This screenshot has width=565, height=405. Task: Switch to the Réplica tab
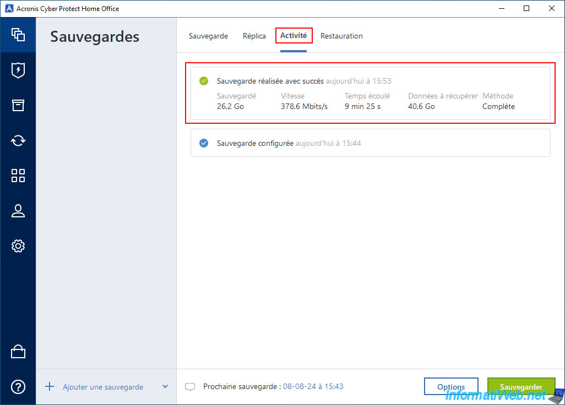coord(254,36)
